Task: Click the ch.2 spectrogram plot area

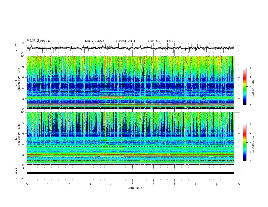Action: [x=130, y=139]
